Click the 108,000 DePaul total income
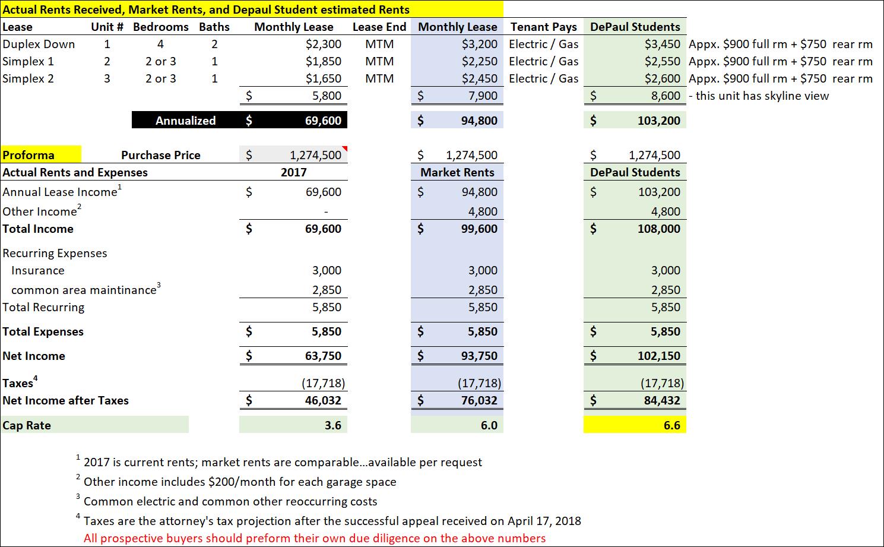884x547 pixels. pyautogui.click(x=659, y=229)
